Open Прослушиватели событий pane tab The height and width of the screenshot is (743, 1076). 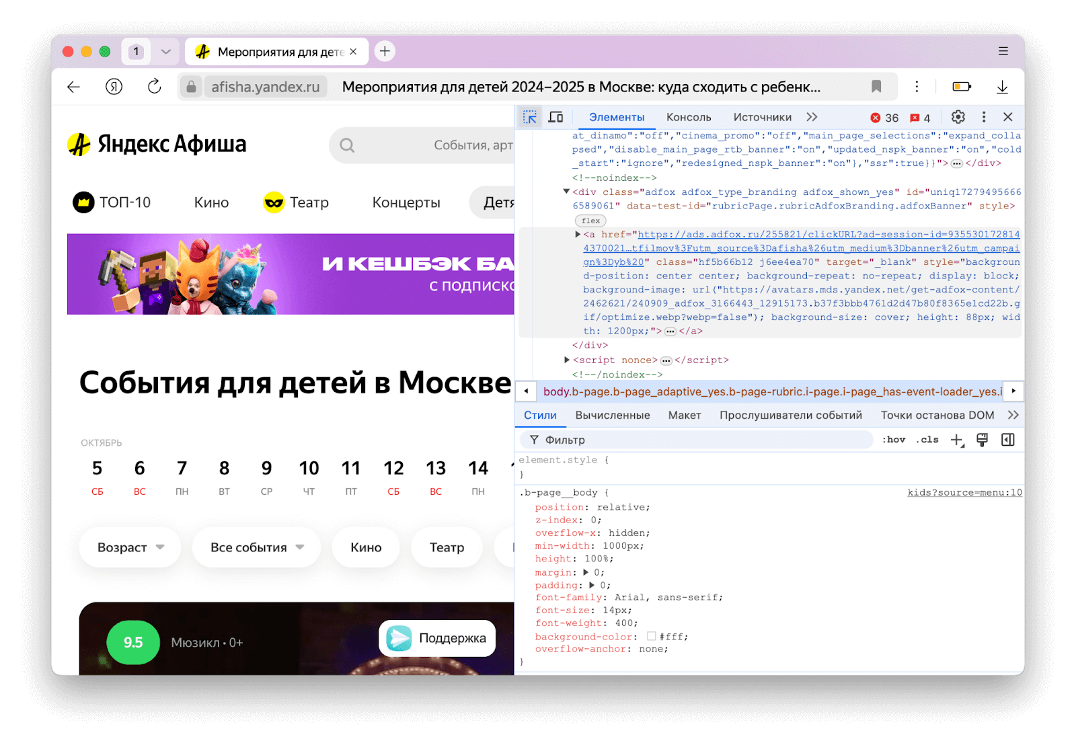click(791, 415)
